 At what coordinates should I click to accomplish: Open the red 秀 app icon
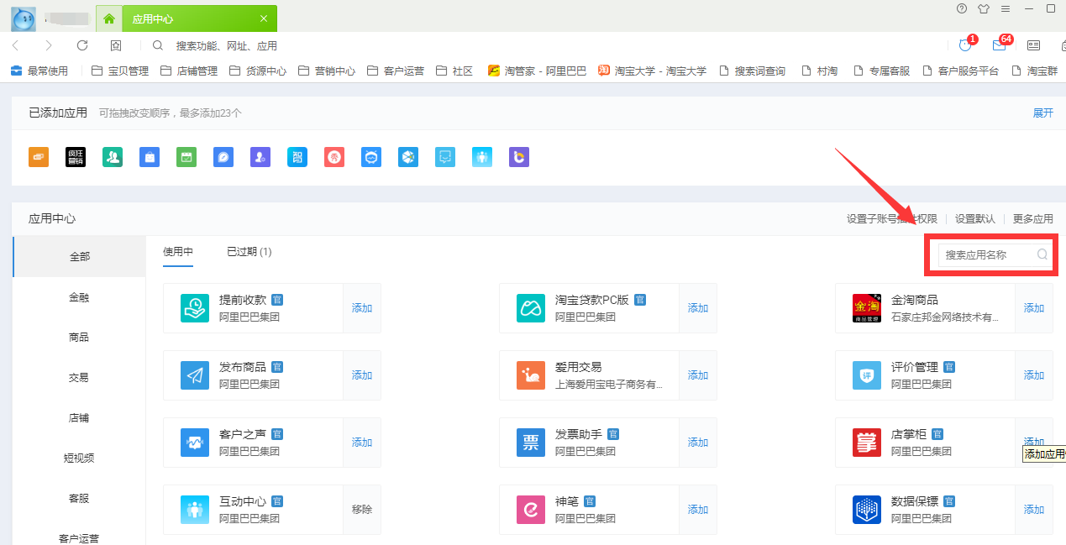pyautogui.click(x=334, y=157)
